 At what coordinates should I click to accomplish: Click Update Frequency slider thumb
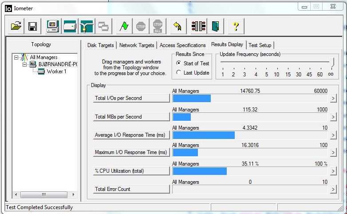pos(331,62)
